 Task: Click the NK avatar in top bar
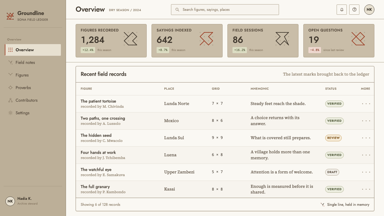pyautogui.click(x=369, y=10)
